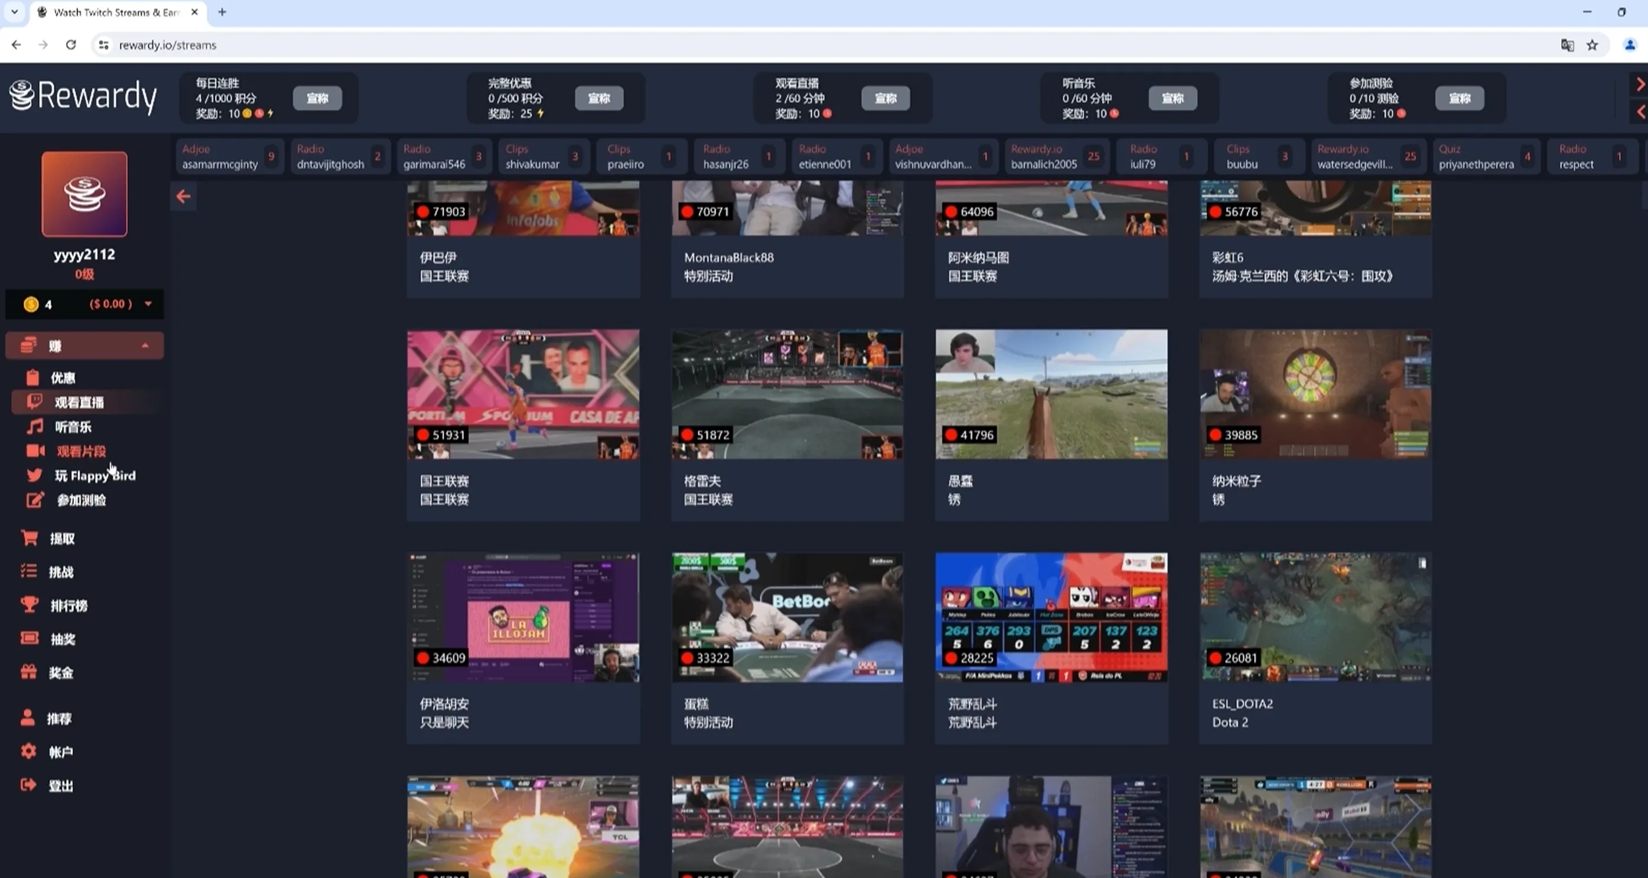Image resolution: width=1648 pixels, height=878 pixels.
Task: Click the 奖金 gift box icon
Action: pyautogui.click(x=29, y=672)
